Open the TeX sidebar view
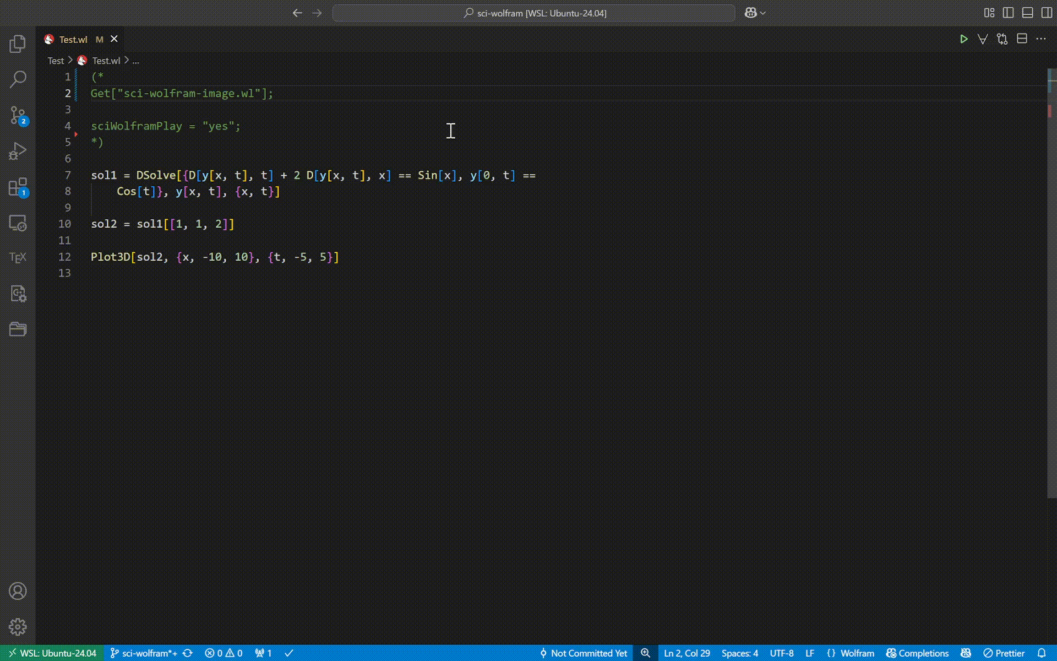Image resolution: width=1057 pixels, height=661 pixels. click(18, 258)
